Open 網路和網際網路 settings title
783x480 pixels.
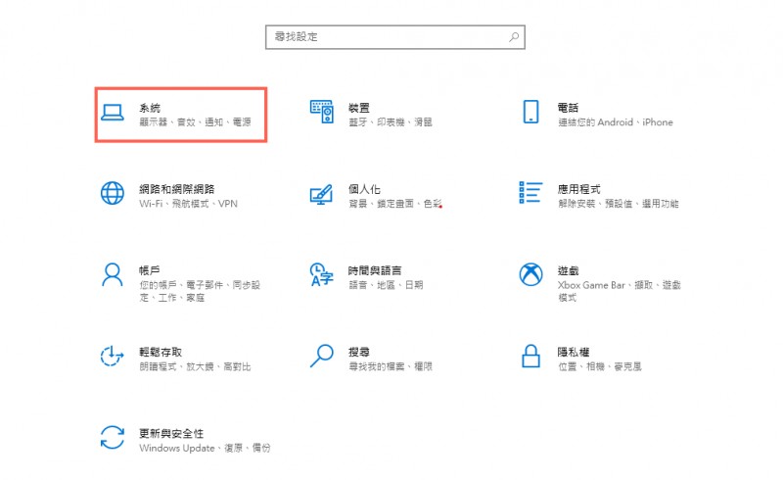click(177, 189)
